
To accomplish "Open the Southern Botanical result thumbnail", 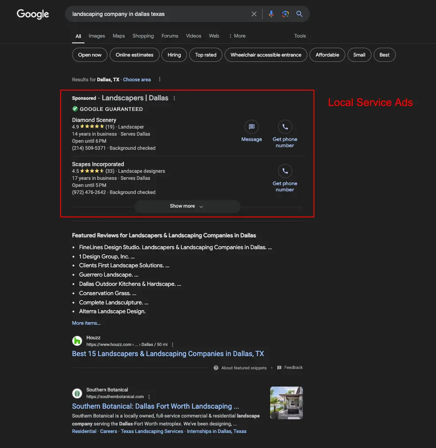I will 287,403.
